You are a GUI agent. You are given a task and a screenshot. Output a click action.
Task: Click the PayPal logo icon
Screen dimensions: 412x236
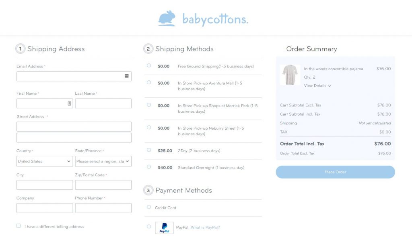(164, 228)
